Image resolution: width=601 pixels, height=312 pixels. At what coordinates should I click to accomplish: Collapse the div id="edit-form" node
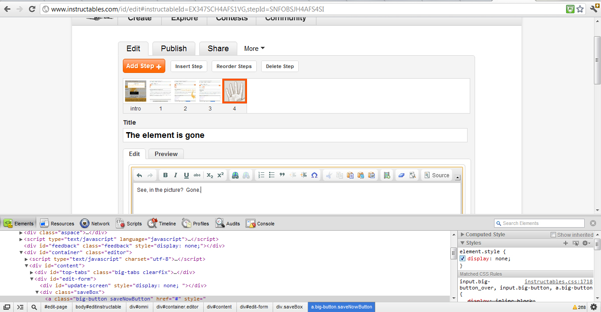click(x=31, y=279)
